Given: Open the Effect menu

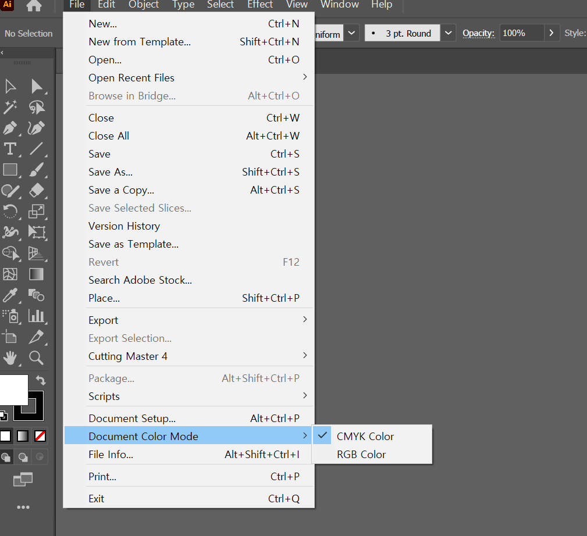Looking at the screenshot, I should 260,5.
